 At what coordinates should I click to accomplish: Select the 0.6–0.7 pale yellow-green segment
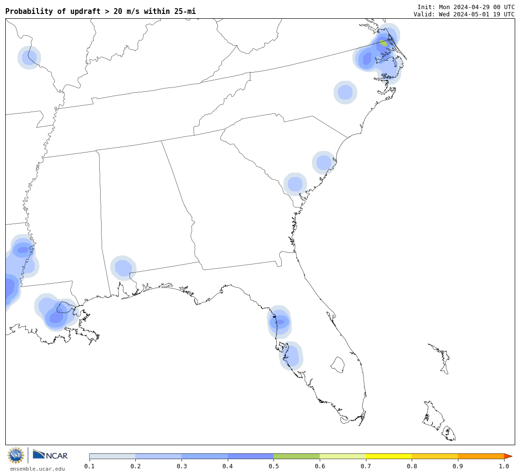click(x=343, y=456)
